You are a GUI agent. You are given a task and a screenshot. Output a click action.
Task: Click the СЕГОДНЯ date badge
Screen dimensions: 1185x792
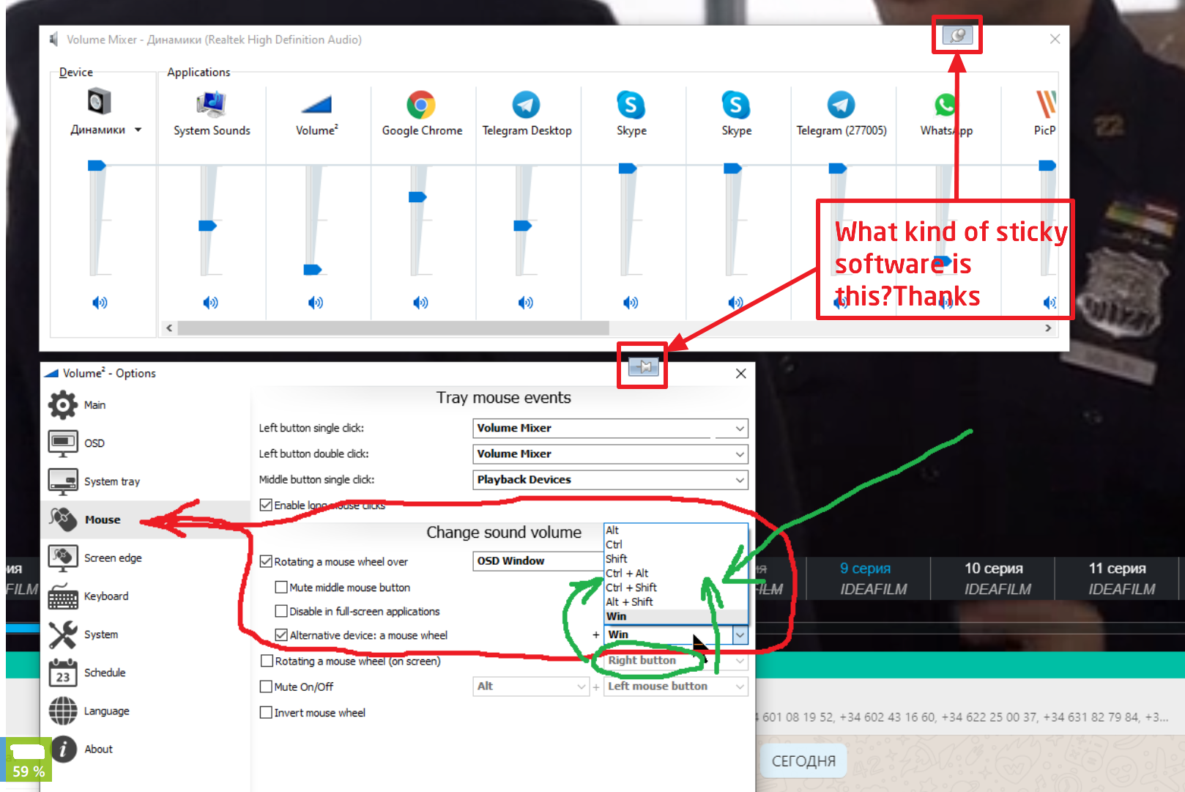(803, 760)
